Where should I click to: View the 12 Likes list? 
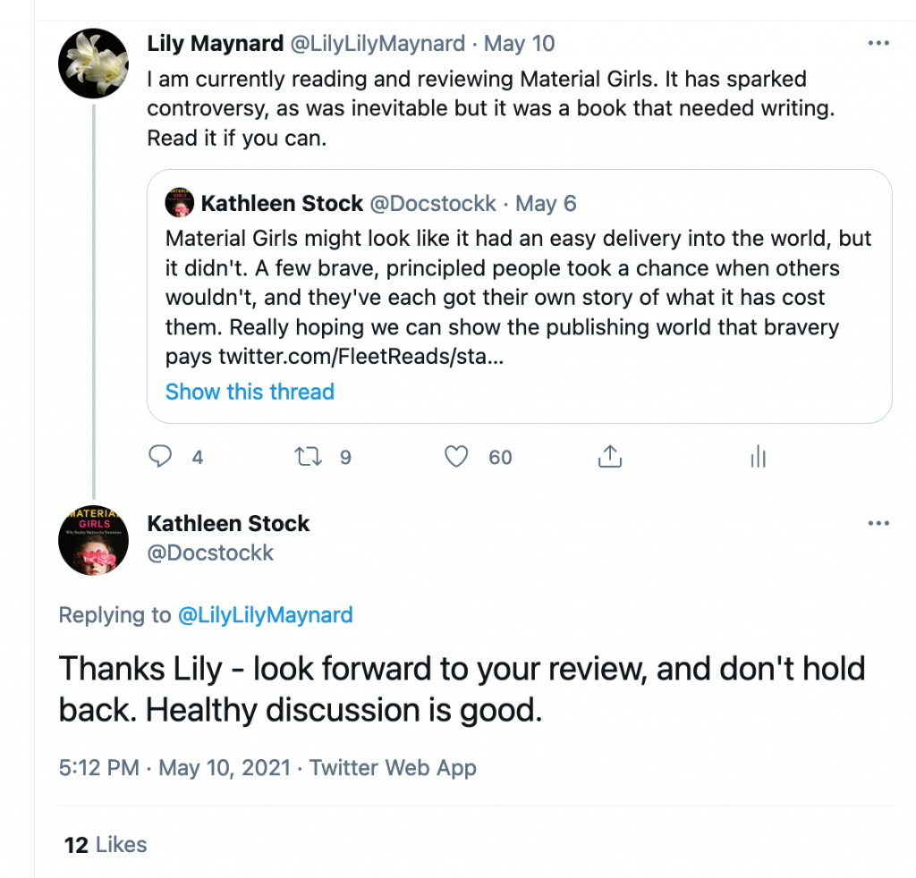coord(106,844)
